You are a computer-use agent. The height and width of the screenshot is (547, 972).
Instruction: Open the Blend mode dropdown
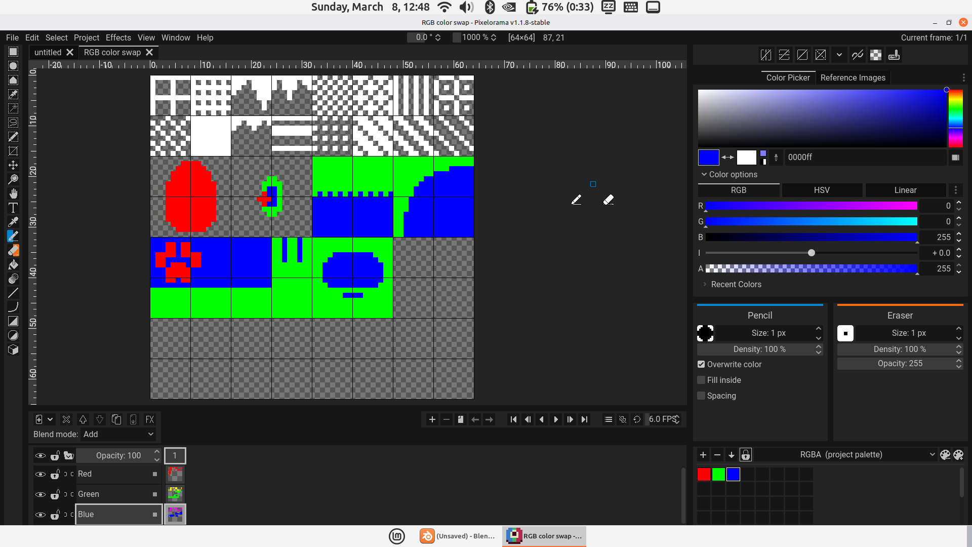(118, 434)
